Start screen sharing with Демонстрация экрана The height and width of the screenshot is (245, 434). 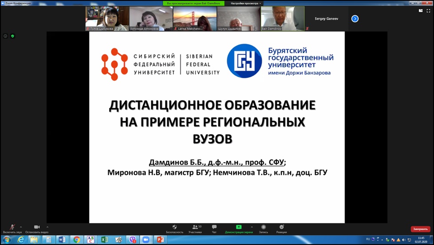tap(239, 228)
